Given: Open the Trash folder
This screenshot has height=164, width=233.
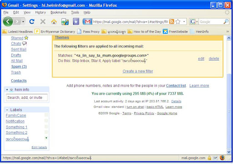Looking at the screenshot, I should (x=16, y=72).
